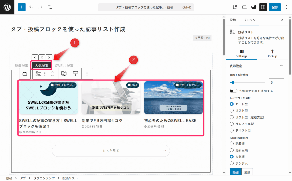This screenshot has width=292, height=181.
Task: Open the block toolbar options menu
Action: pyautogui.click(x=87, y=74)
